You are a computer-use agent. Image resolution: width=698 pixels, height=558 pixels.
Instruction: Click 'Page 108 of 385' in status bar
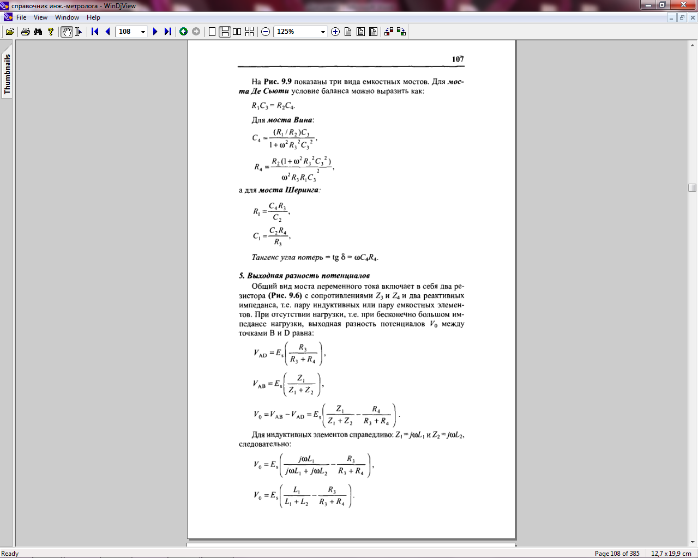617,554
